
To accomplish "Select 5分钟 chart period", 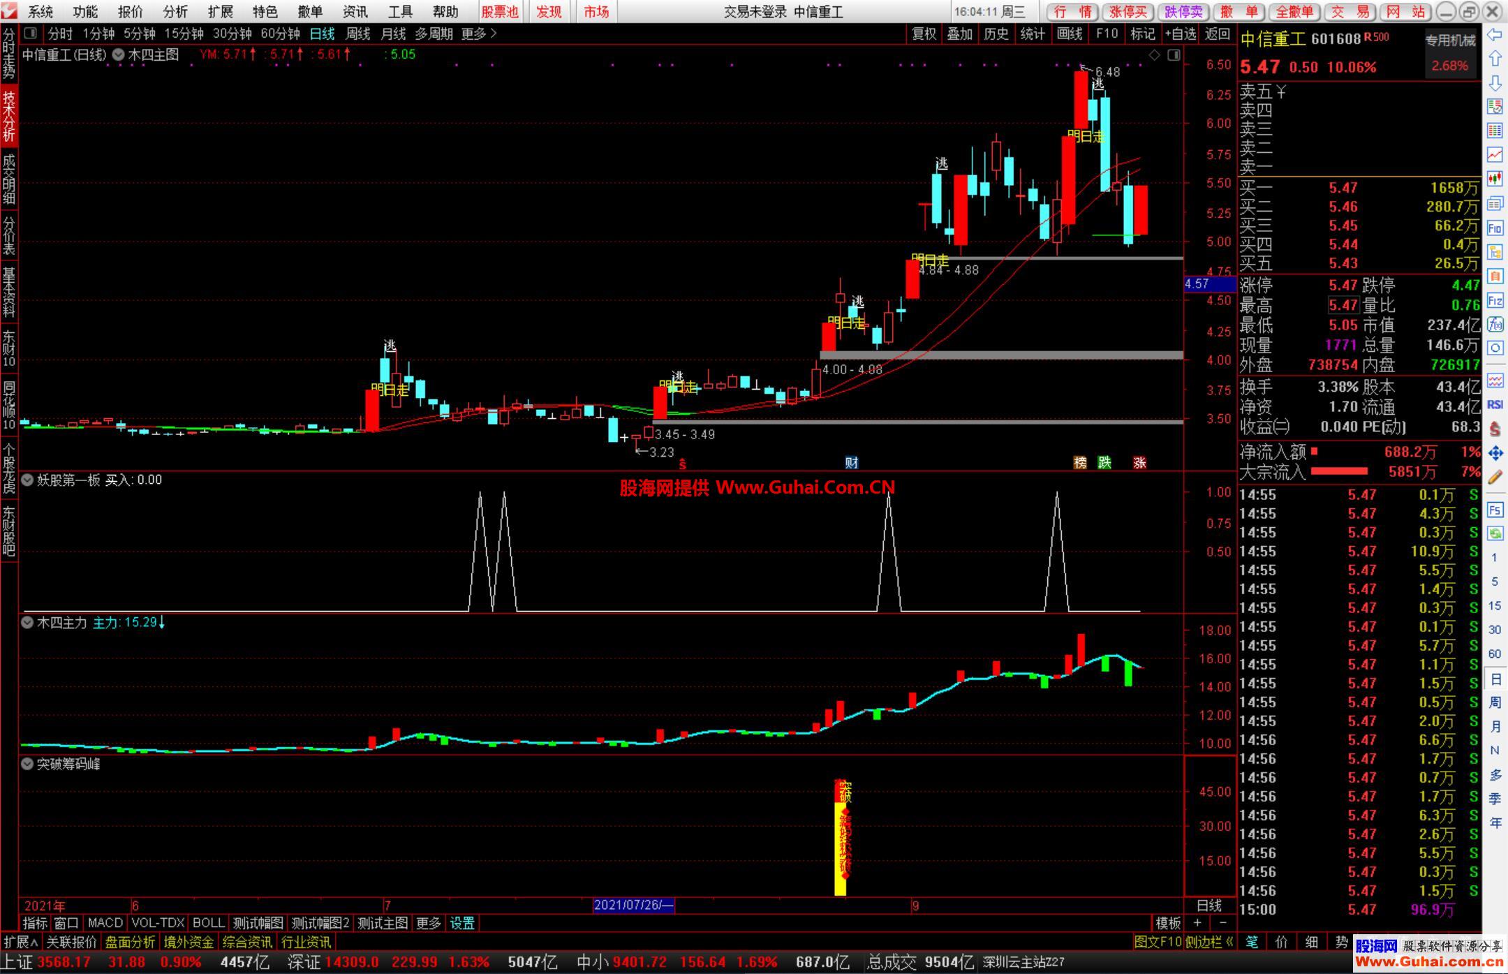I will 140,34.
